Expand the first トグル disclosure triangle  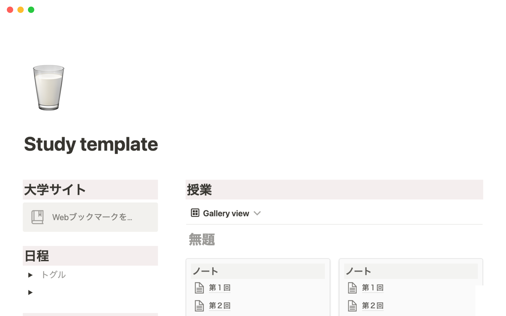coord(31,275)
